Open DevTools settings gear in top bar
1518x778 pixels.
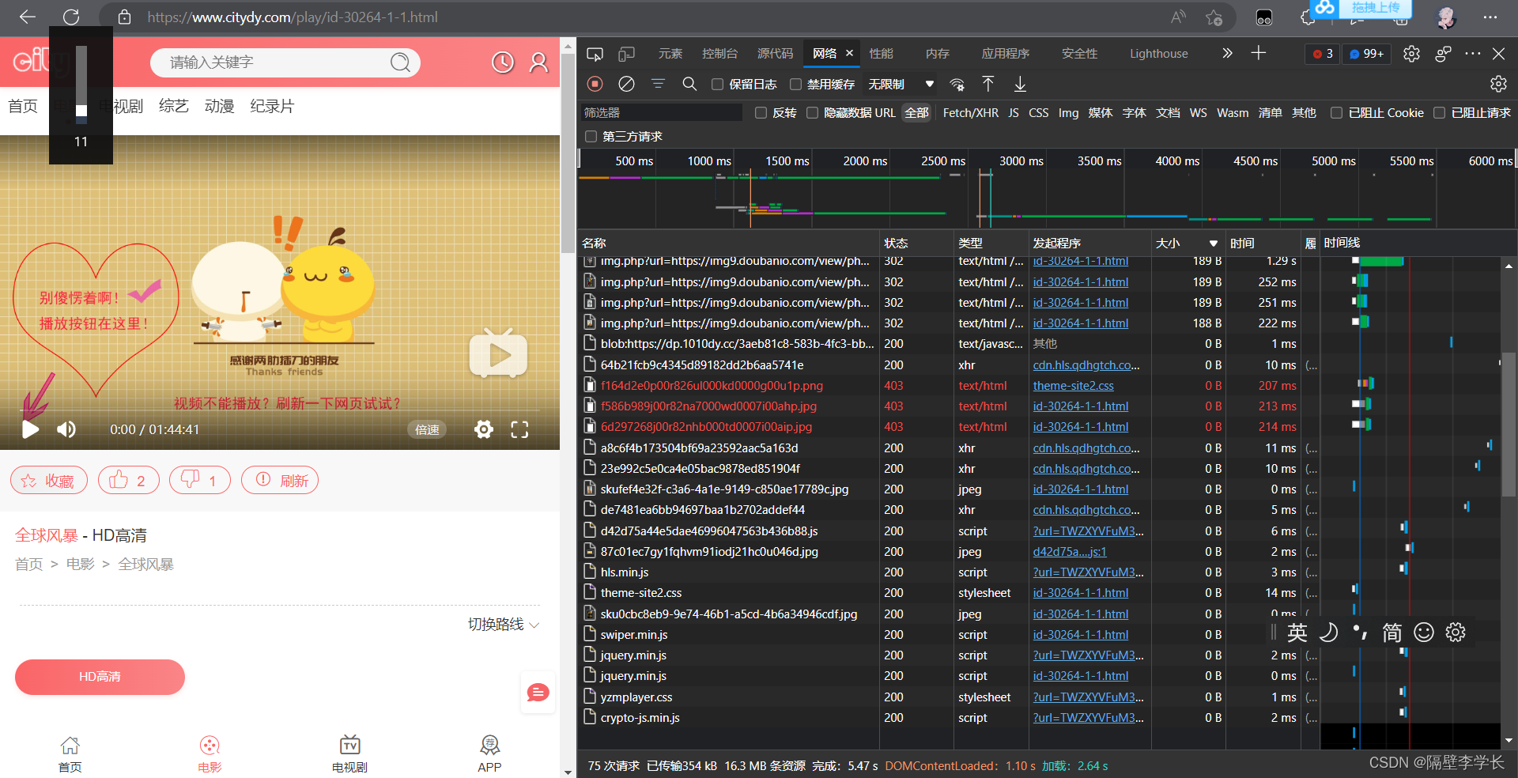[1411, 54]
